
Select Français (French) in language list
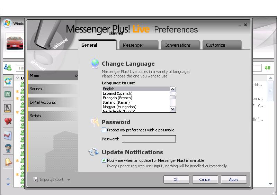(x=117, y=98)
